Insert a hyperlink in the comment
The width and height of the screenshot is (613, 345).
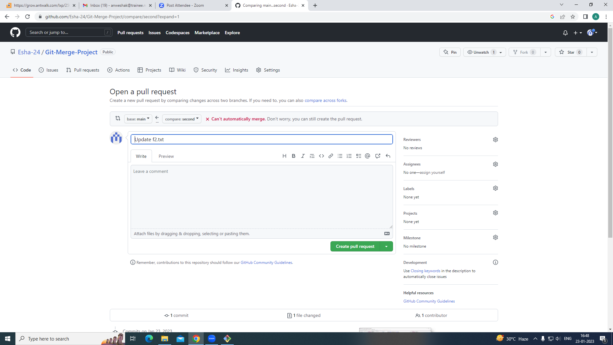(x=331, y=156)
